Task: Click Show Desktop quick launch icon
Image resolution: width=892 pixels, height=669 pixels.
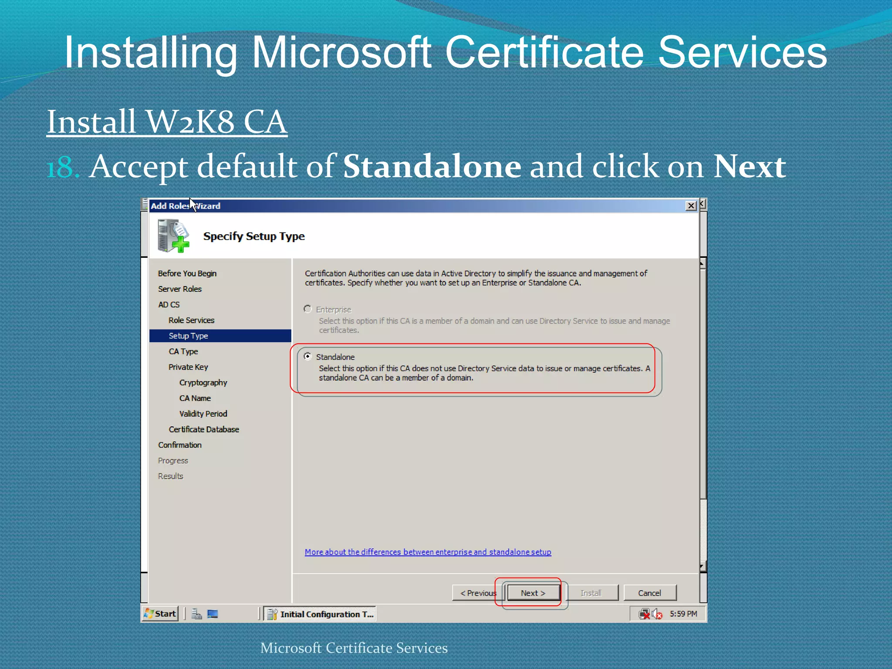Action: [213, 614]
